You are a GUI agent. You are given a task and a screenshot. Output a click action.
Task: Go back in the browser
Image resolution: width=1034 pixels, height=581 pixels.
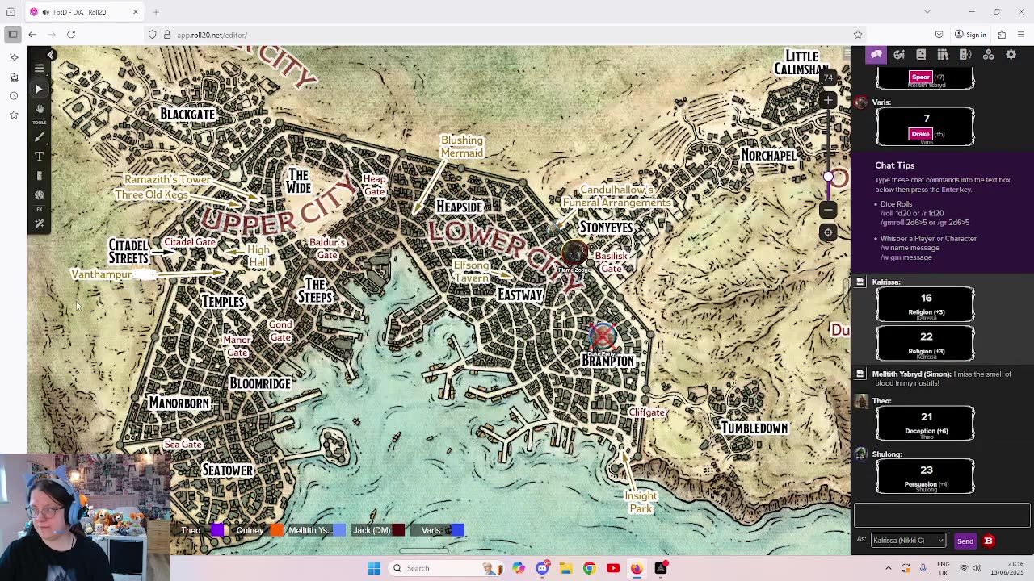click(32, 35)
